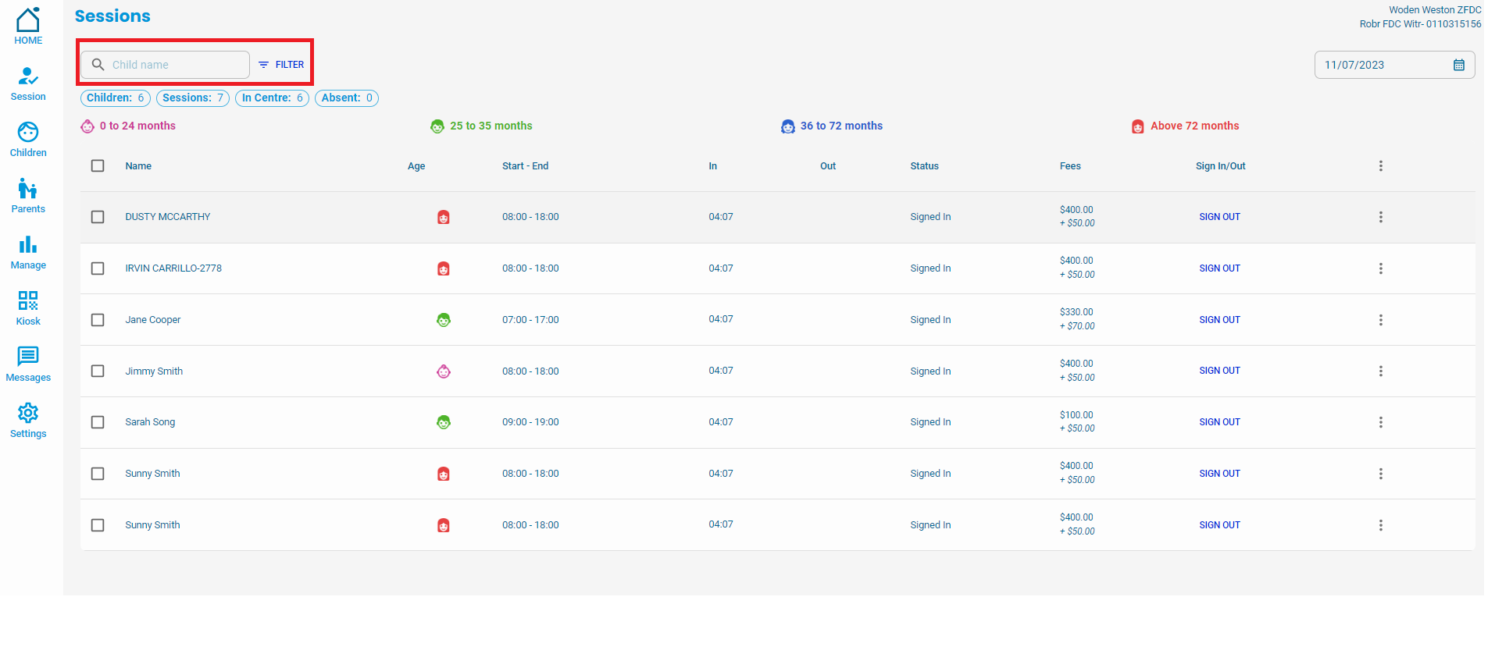This screenshot has width=1495, height=668.
Task: Check IRVIN CARRILLO-2778 row checkbox
Action: pos(98,268)
